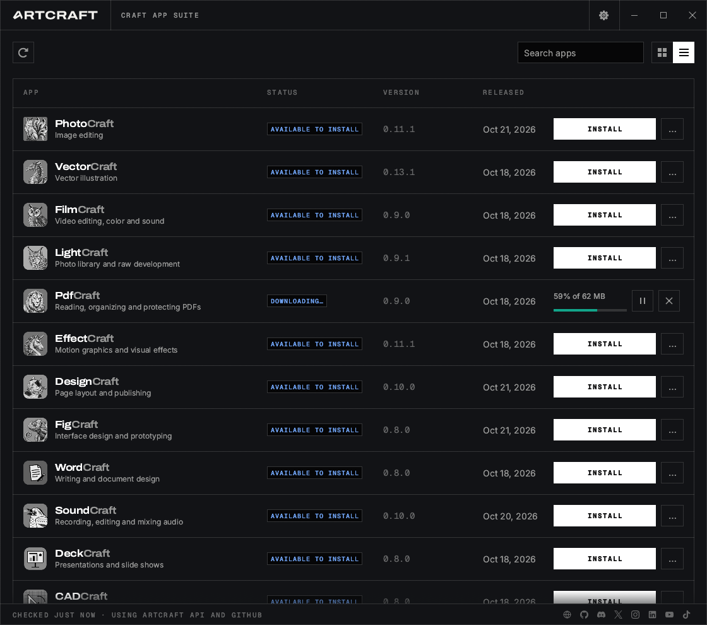Open the Instagram icon in footer
The height and width of the screenshot is (625, 707).
pyautogui.click(x=635, y=615)
